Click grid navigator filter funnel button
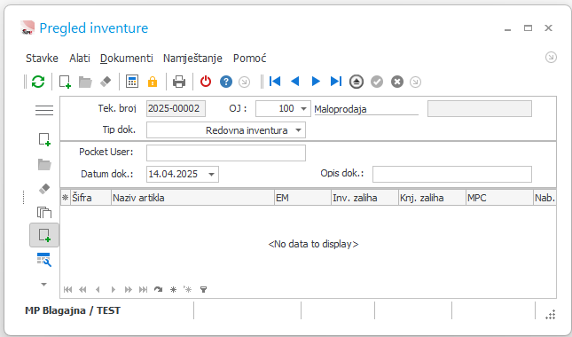The height and width of the screenshot is (337, 572). 204,290
